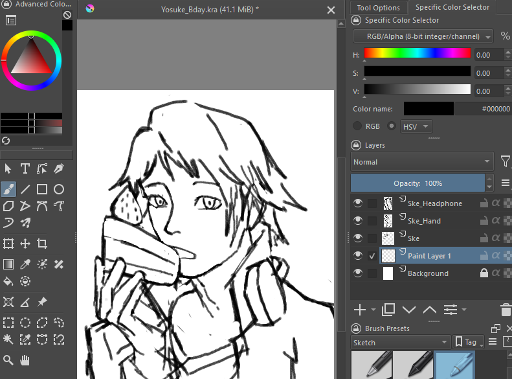Select the Crop tool
Screen dimensions: 512x379
[x=42, y=244]
